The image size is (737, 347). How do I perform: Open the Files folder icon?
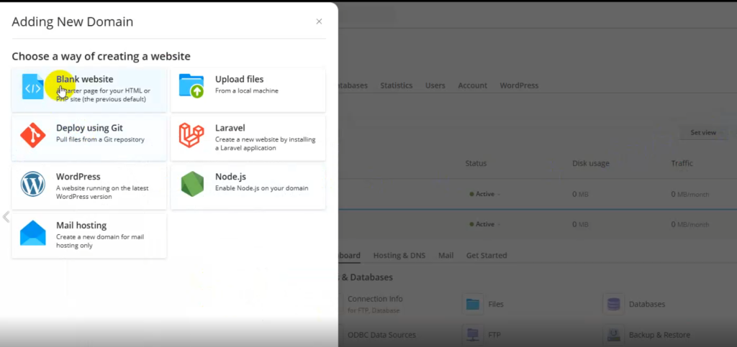(x=473, y=304)
